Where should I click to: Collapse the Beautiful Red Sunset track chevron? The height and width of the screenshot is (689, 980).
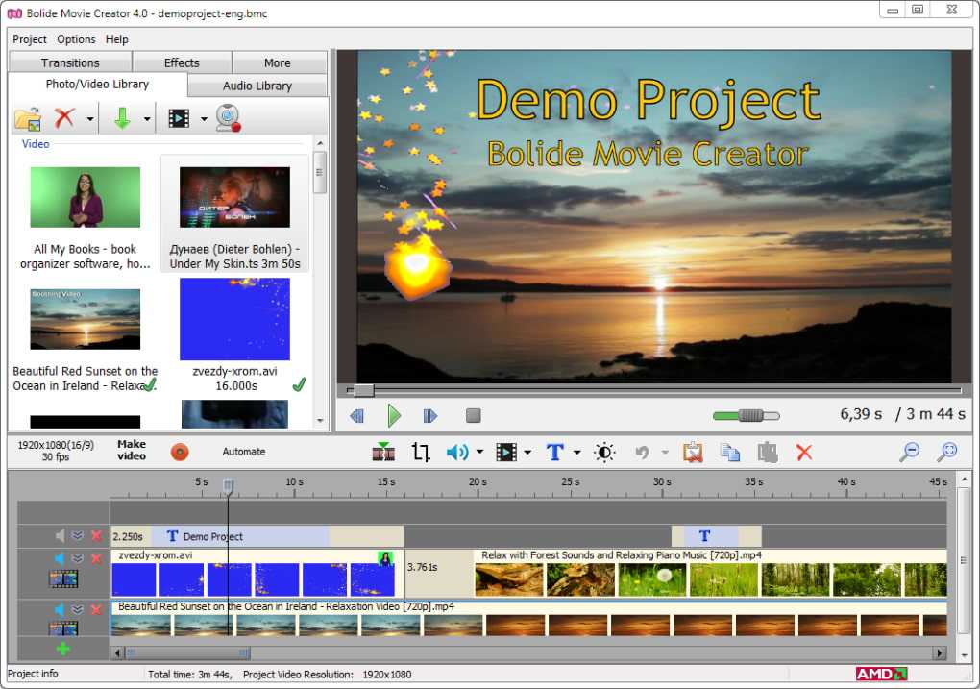pyautogui.click(x=78, y=609)
